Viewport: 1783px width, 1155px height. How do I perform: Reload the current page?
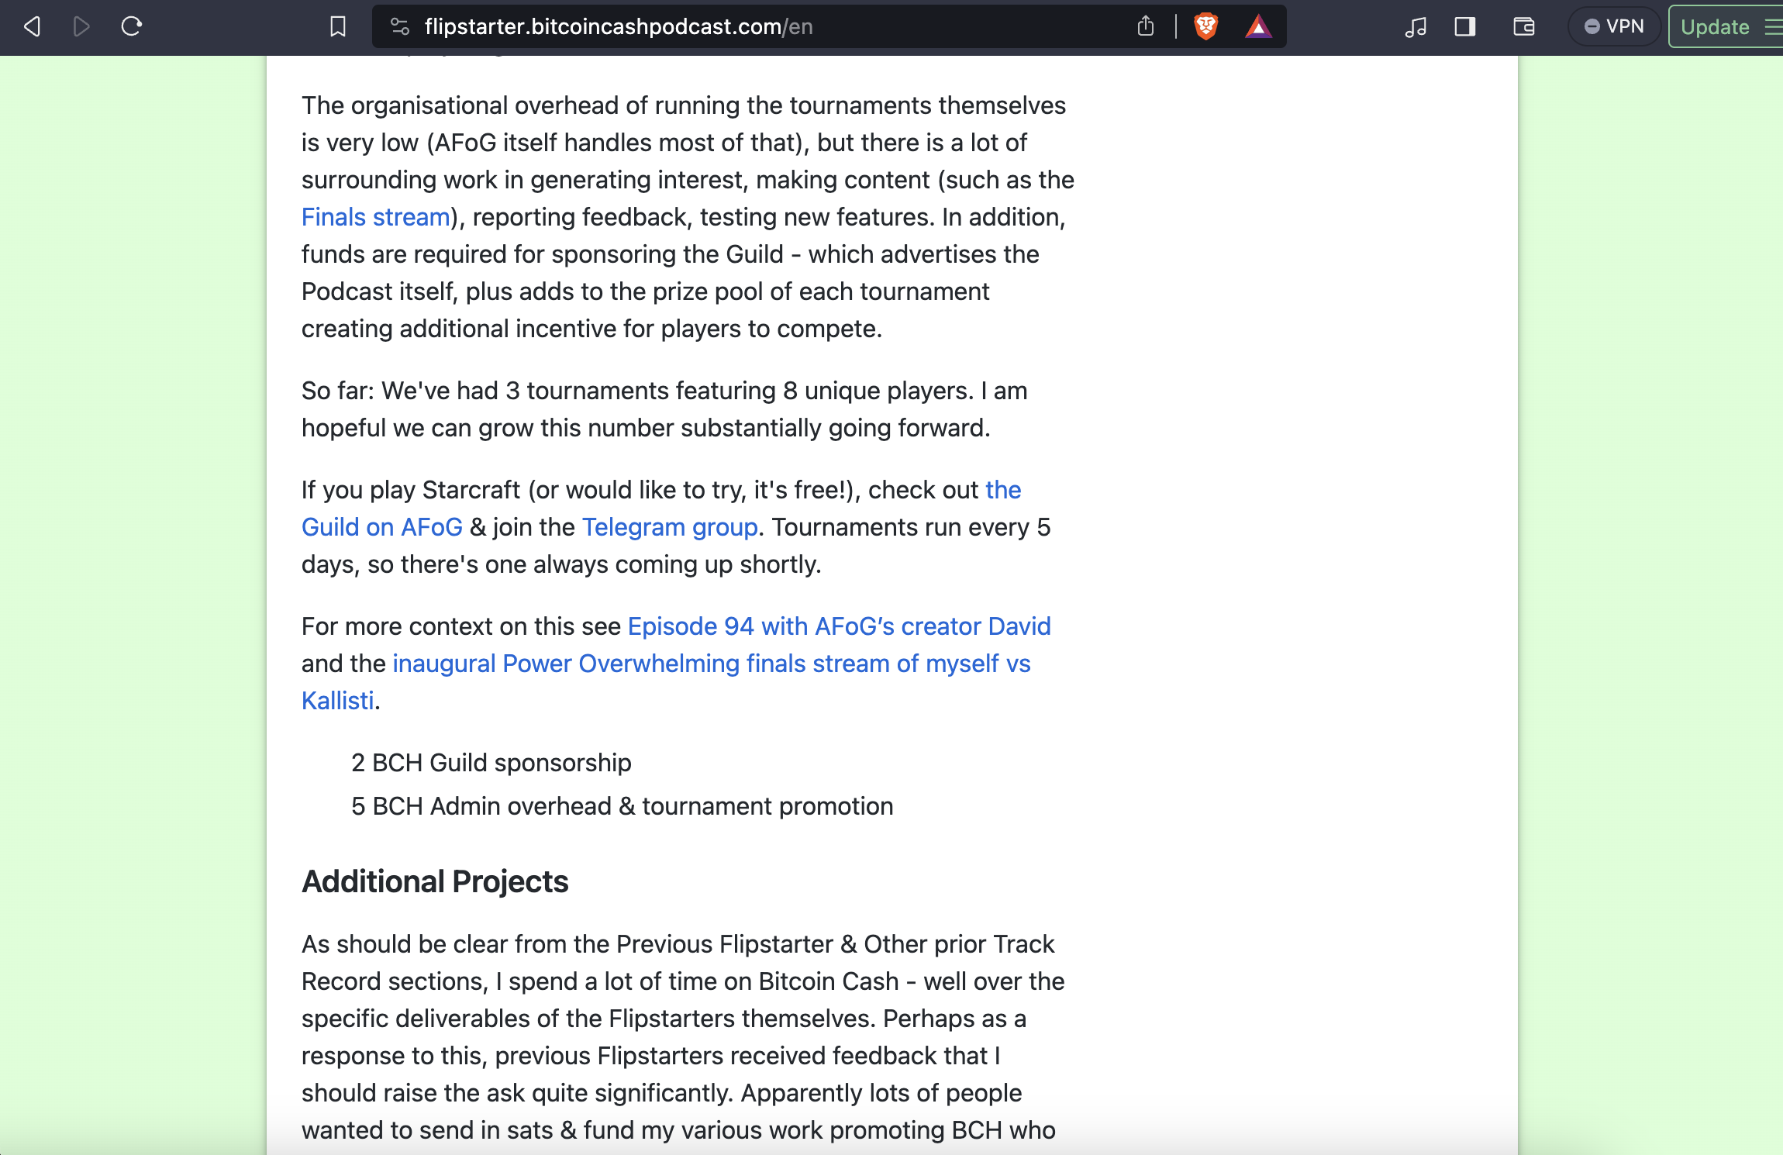tap(132, 27)
